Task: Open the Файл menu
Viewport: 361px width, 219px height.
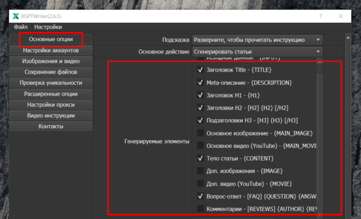Action: [20, 27]
